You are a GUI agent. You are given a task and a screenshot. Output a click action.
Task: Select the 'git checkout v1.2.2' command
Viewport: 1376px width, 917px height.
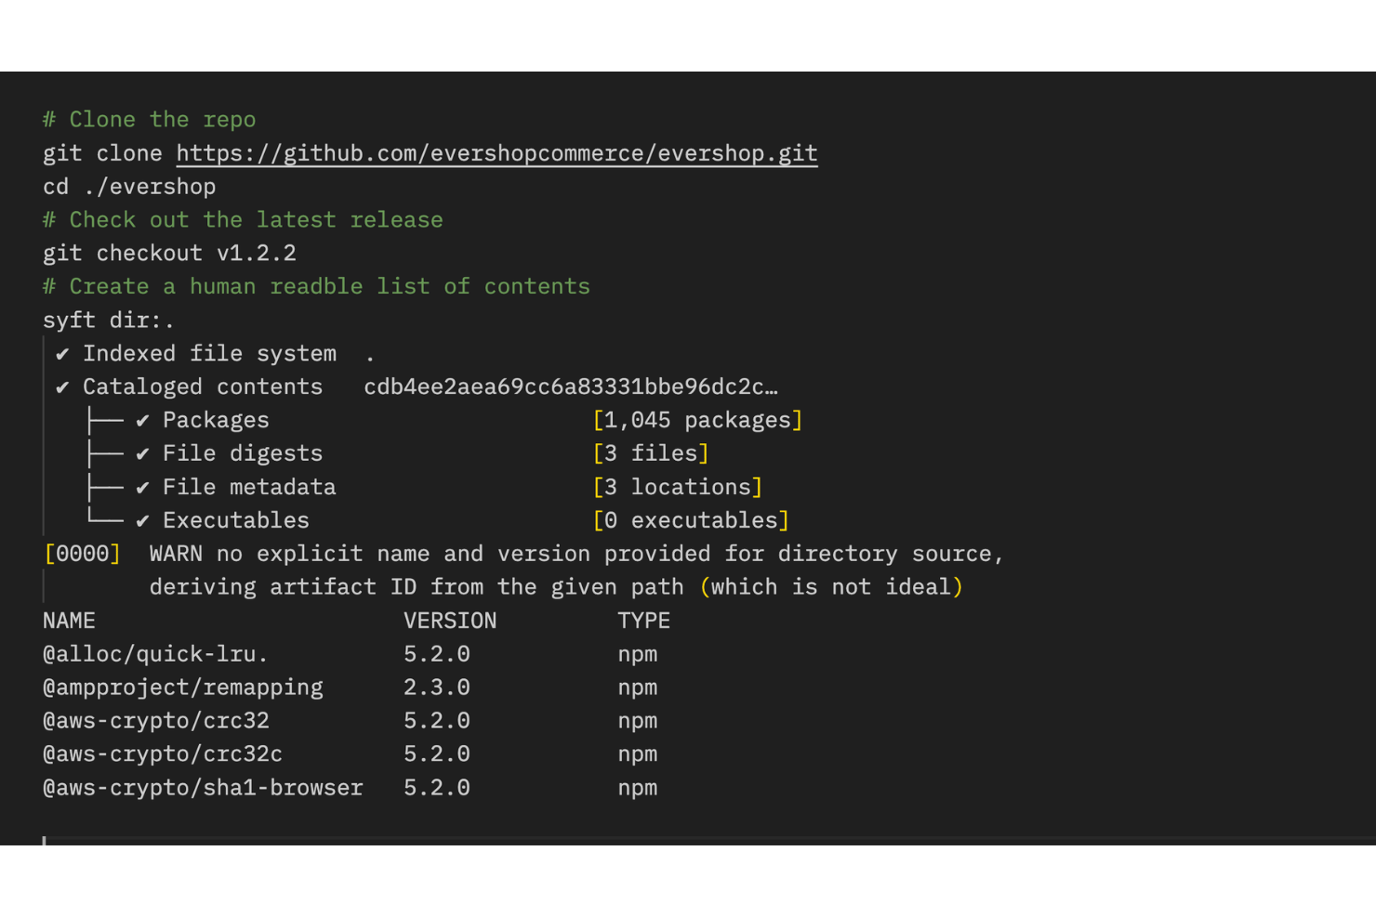coord(169,254)
